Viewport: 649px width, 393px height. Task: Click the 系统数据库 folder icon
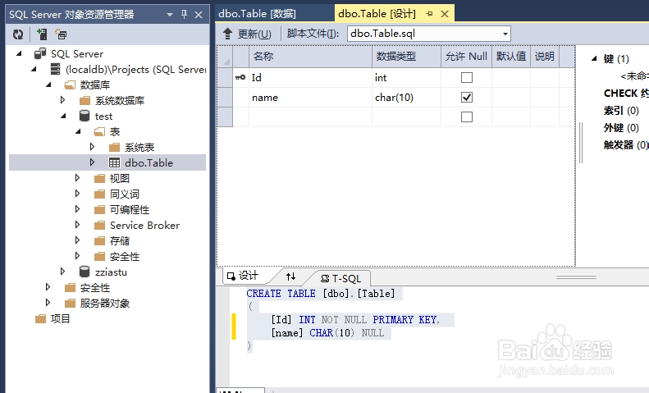coord(85,101)
